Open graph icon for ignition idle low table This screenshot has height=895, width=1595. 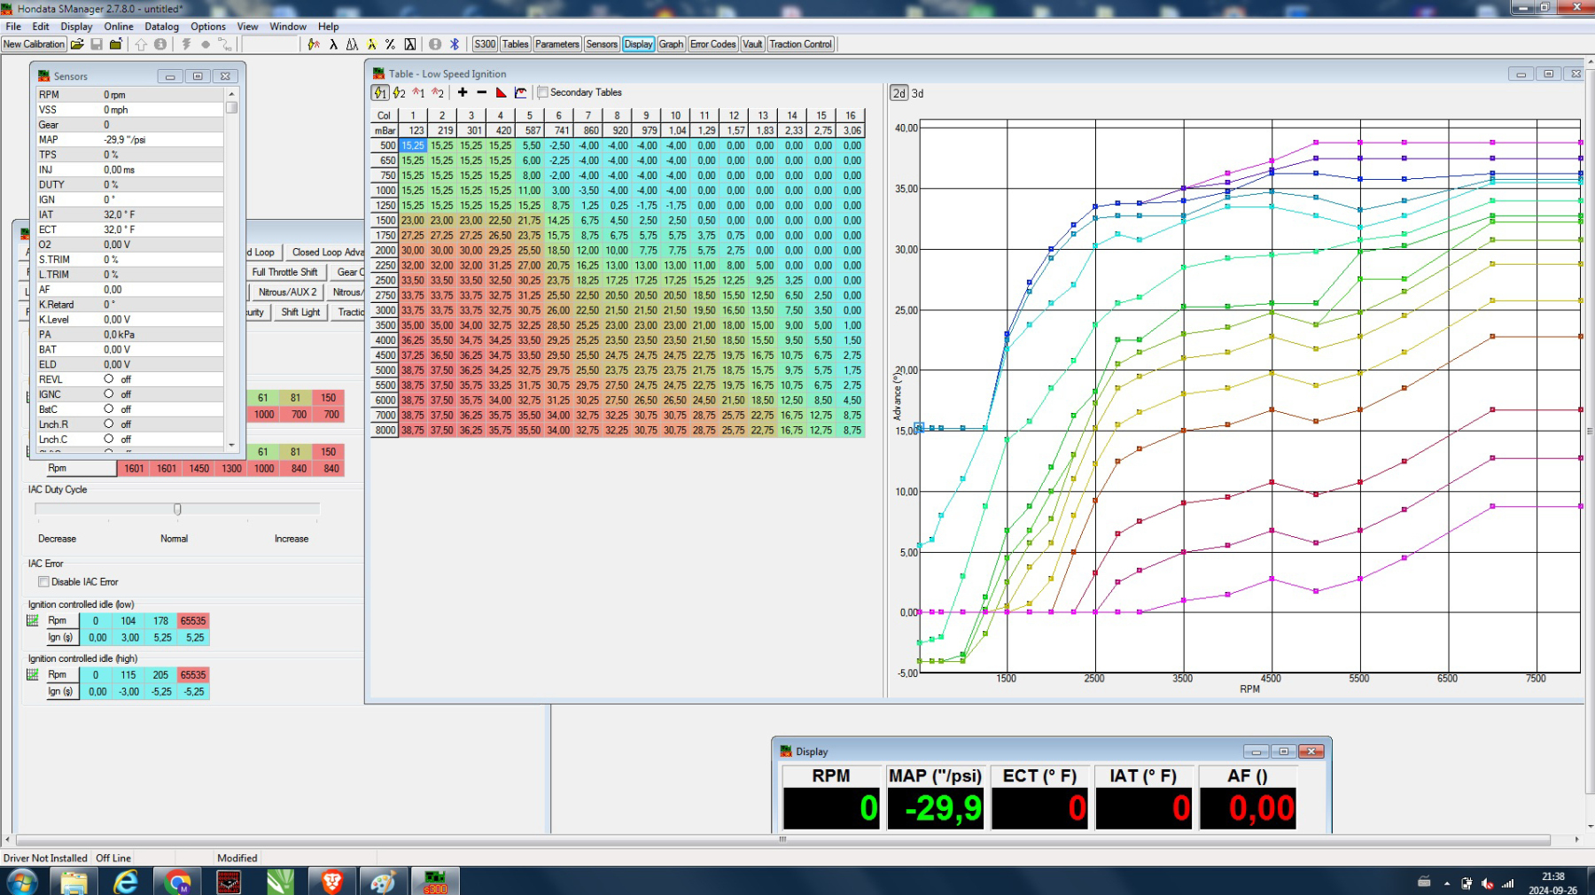pos(33,621)
